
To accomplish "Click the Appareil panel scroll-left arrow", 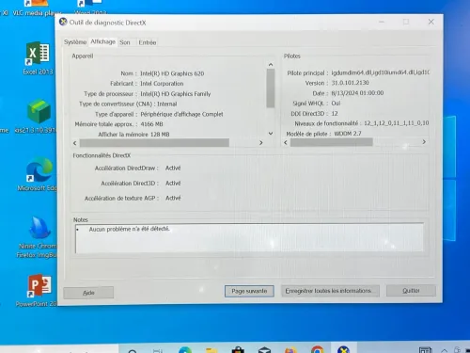I will tap(75, 143).
